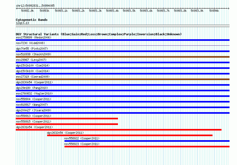Viewport: 237px width, 165px height.
Task: Click the 50994k ruler position
Action: pyautogui.click(x=214, y=11)
